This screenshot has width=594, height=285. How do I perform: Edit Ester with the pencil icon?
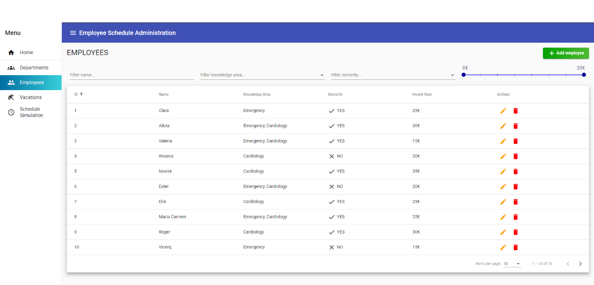[503, 187]
